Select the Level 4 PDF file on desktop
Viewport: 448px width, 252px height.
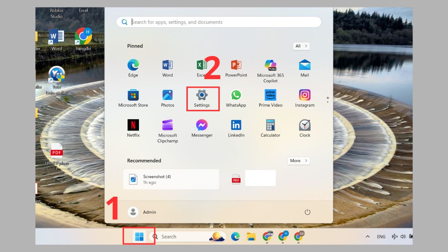[x=57, y=157]
